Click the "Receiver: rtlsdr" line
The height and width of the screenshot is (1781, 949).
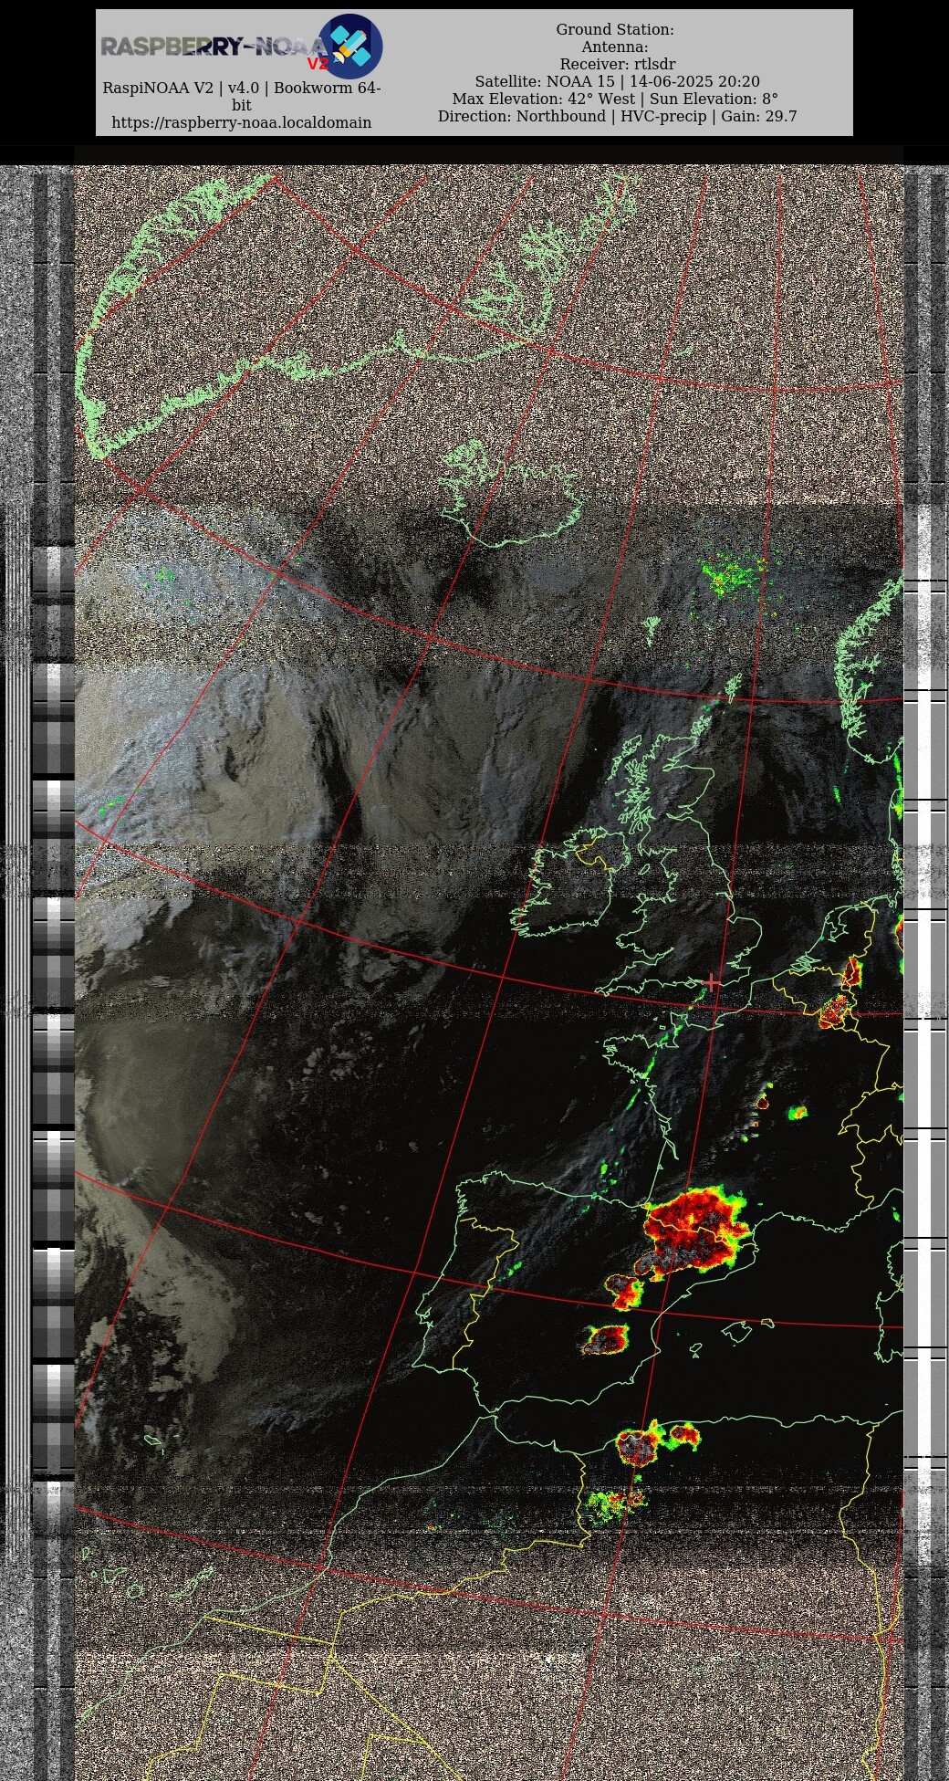pyautogui.click(x=617, y=64)
